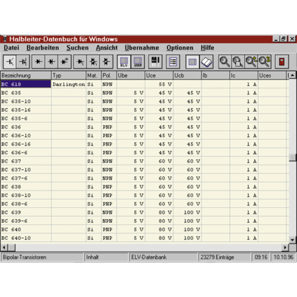Switch to open-book datasheet view

[x=206, y=61]
